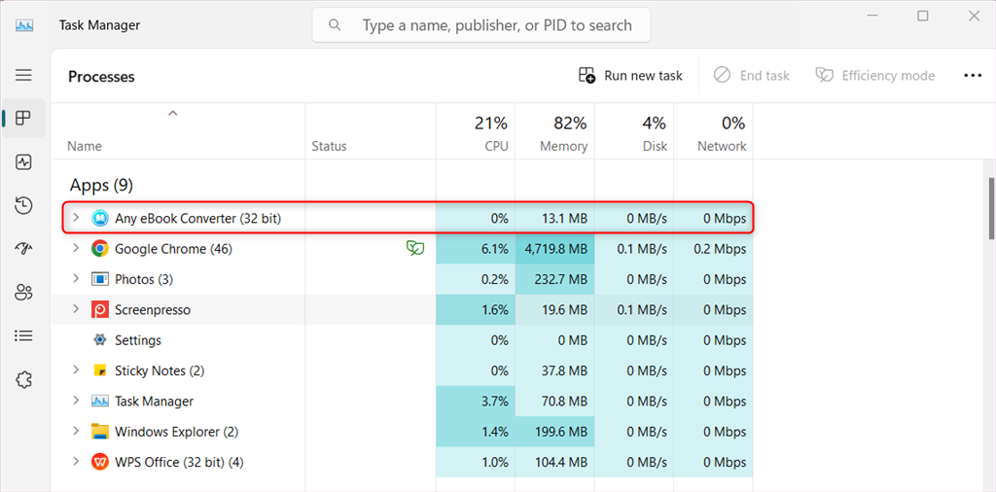Expand the WPS Office process group
Image resolution: width=996 pixels, height=492 pixels.
76,462
